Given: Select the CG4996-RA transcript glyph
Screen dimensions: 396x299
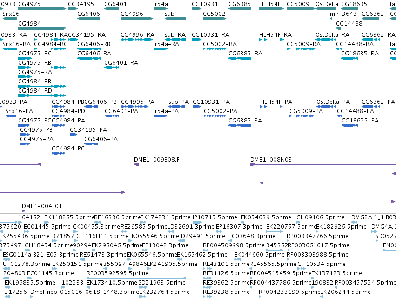Looking at the screenshot, I should click(x=137, y=40).
